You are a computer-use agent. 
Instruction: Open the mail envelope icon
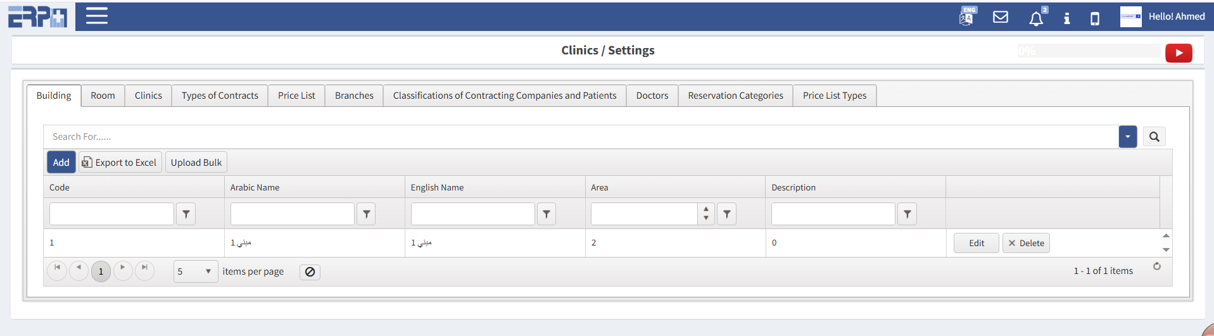click(1001, 17)
